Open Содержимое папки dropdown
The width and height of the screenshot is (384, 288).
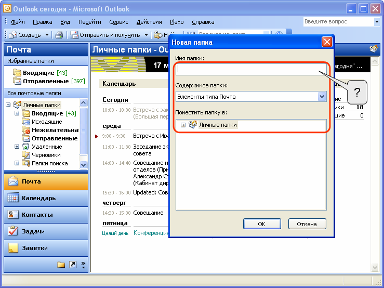point(322,97)
